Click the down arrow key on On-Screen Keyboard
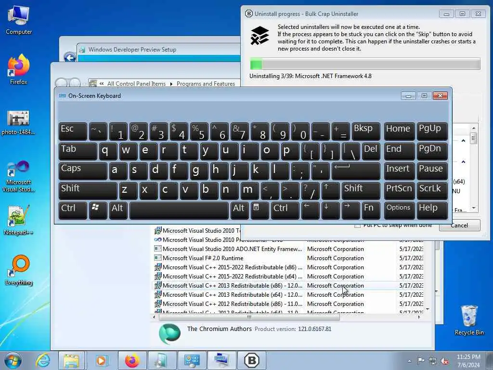This screenshot has height=370, width=493. click(330, 210)
